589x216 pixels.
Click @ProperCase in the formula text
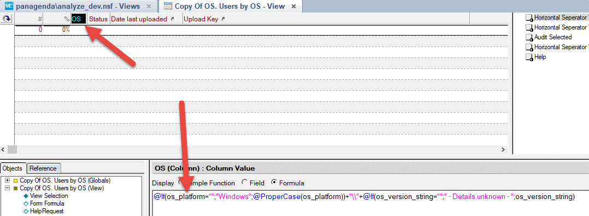(276, 196)
